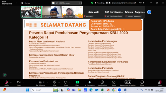This screenshot has width=166, height=93.
Task: Open Microsoft Edge from taskbar
Action: coord(91,90)
